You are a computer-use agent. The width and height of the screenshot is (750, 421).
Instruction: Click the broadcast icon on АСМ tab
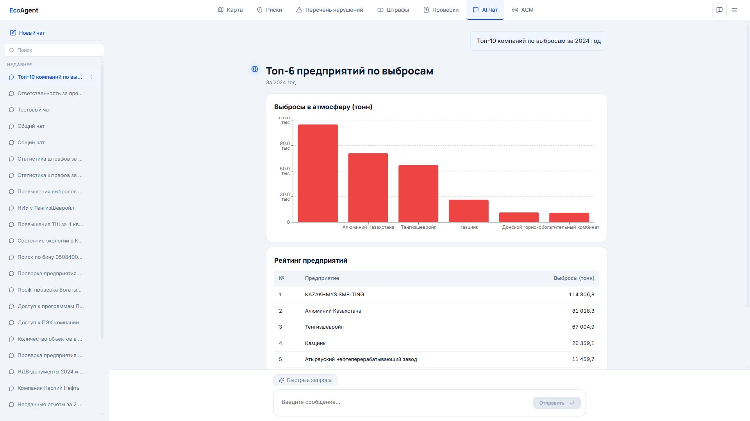[515, 10]
